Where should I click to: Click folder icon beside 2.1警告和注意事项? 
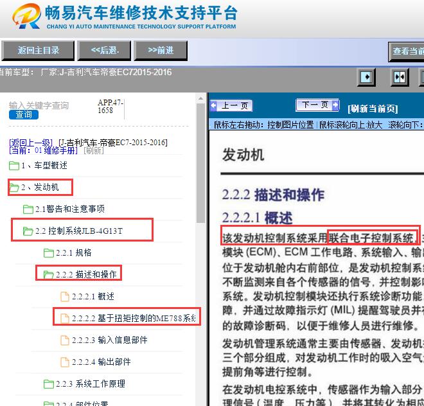(28, 209)
